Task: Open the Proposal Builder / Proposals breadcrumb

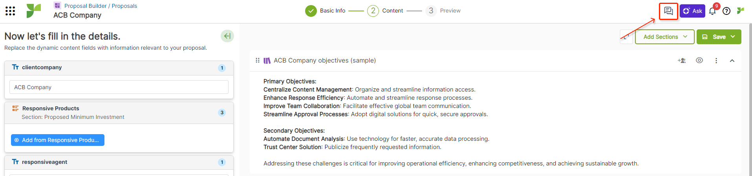Action: pyautogui.click(x=101, y=6)
